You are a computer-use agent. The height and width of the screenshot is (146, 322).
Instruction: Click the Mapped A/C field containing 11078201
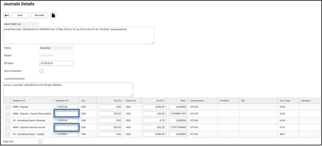[x=66, y=134]
